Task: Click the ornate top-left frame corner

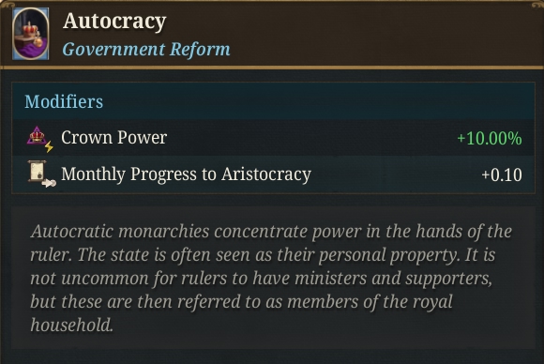Action: coord(8,5)
